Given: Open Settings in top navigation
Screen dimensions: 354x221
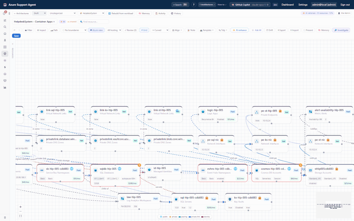Looking at the screenshot, I should 303,5.
